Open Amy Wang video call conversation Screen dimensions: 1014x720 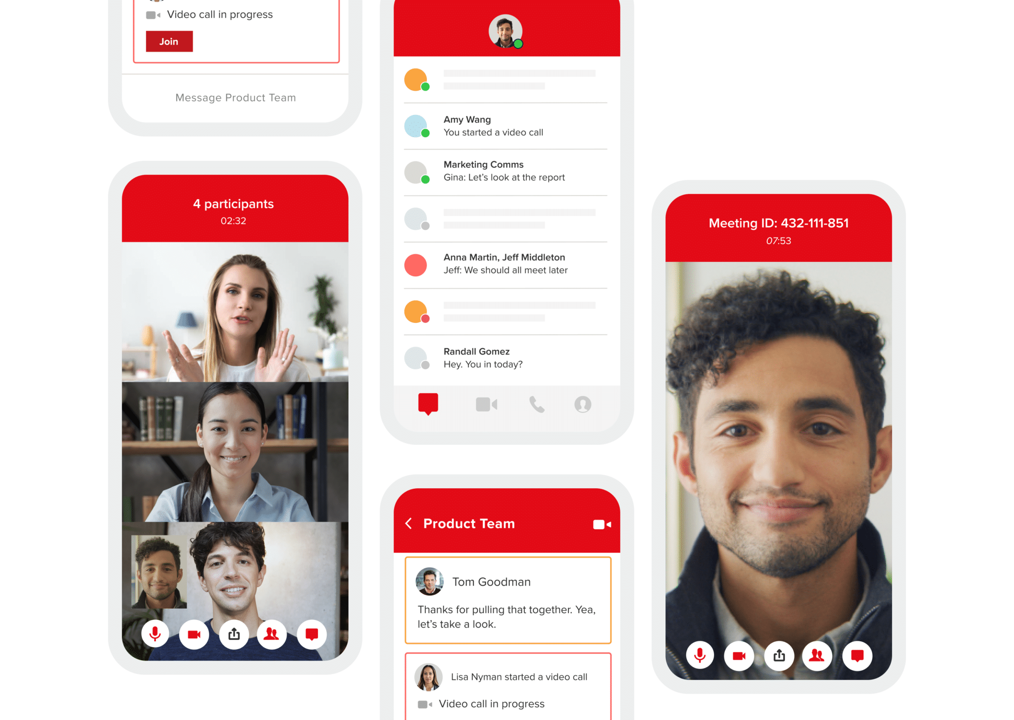pos(503,129)
